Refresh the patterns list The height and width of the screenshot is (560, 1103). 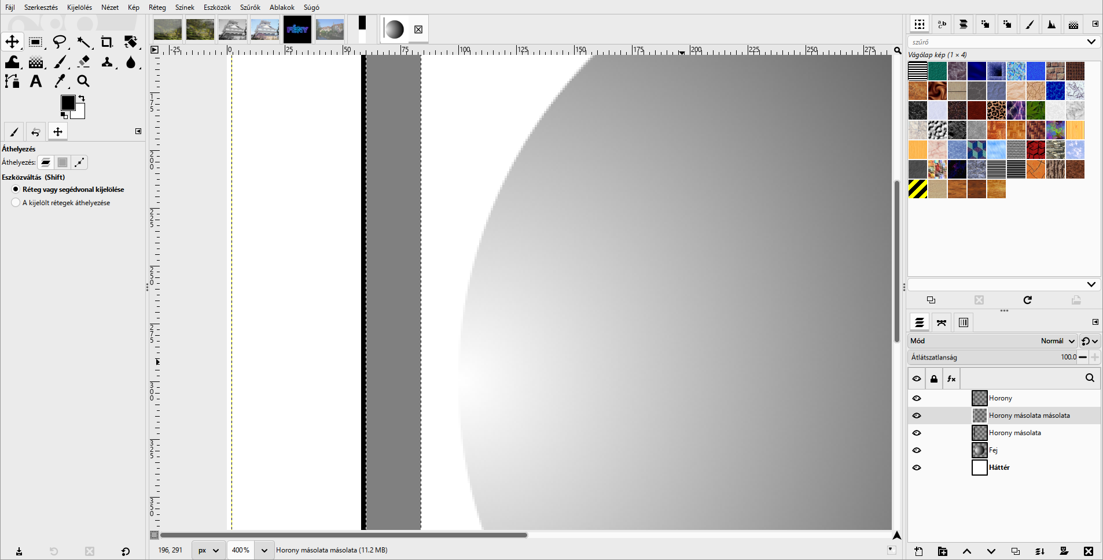pos(1028,300)
